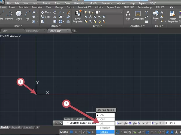Toggle MODEL space button in status bar
This screenshot has width=181, height=135.
point(64,132)
